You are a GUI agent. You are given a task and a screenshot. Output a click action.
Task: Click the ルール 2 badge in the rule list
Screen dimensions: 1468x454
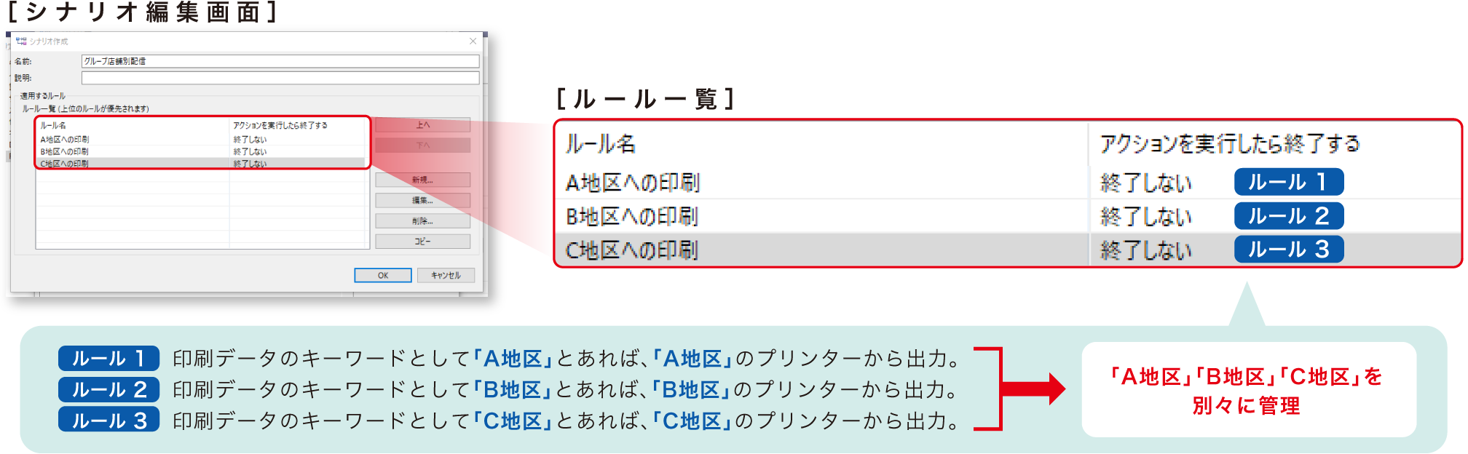coord(1289,216)
